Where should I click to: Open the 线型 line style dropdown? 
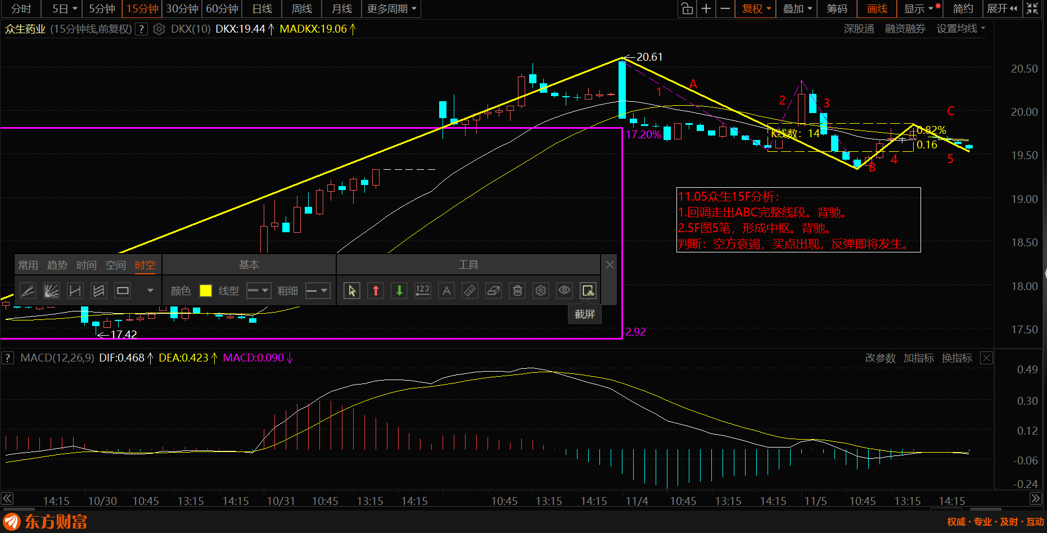click(x=259, y=291)
